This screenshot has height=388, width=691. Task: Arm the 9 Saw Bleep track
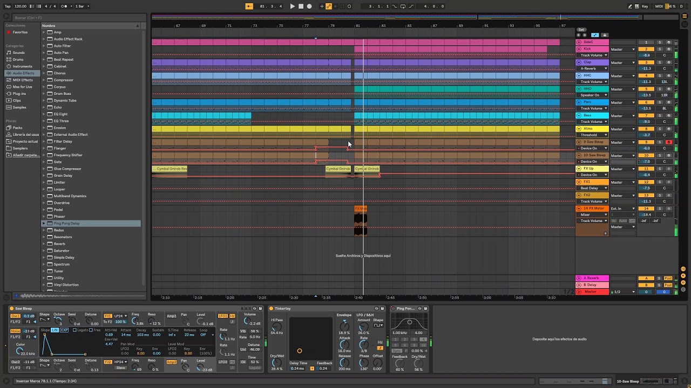(668, 142)
